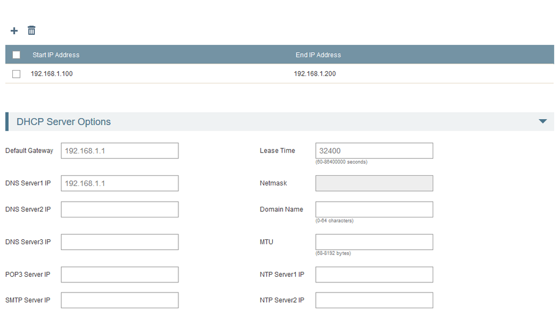Select the 192.168.1.200 end address cell

click(315, 74)
